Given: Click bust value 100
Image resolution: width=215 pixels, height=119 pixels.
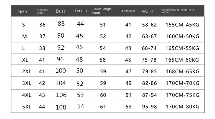Looking at the screenshot, I should 61,71.
